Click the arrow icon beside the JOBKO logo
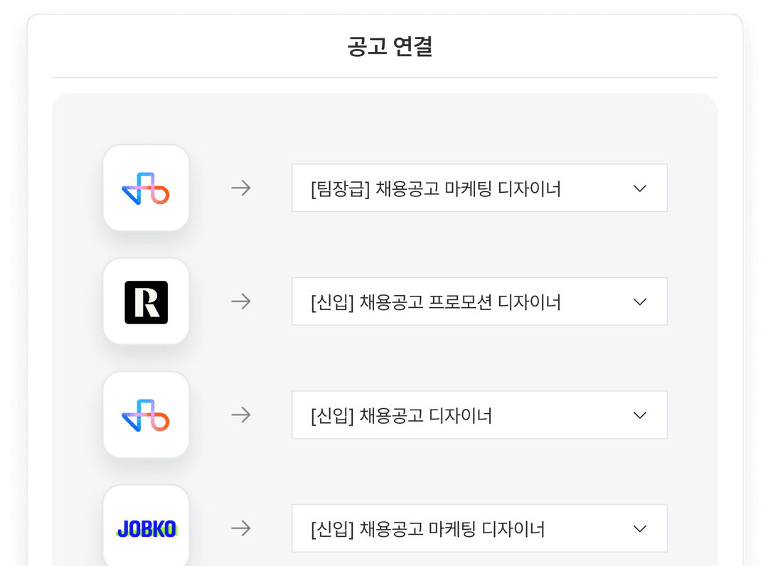 click(242, 528)
